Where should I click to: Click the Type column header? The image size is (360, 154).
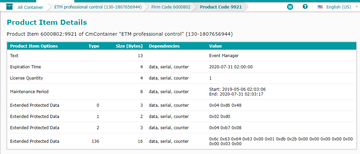click(x=94, y=46)
